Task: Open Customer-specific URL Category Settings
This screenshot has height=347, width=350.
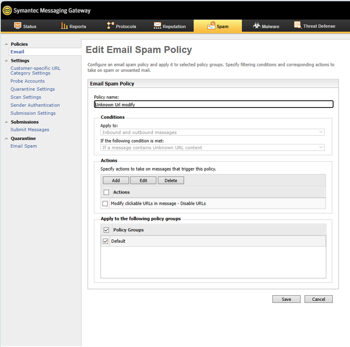Action: [x=36, y=71]
